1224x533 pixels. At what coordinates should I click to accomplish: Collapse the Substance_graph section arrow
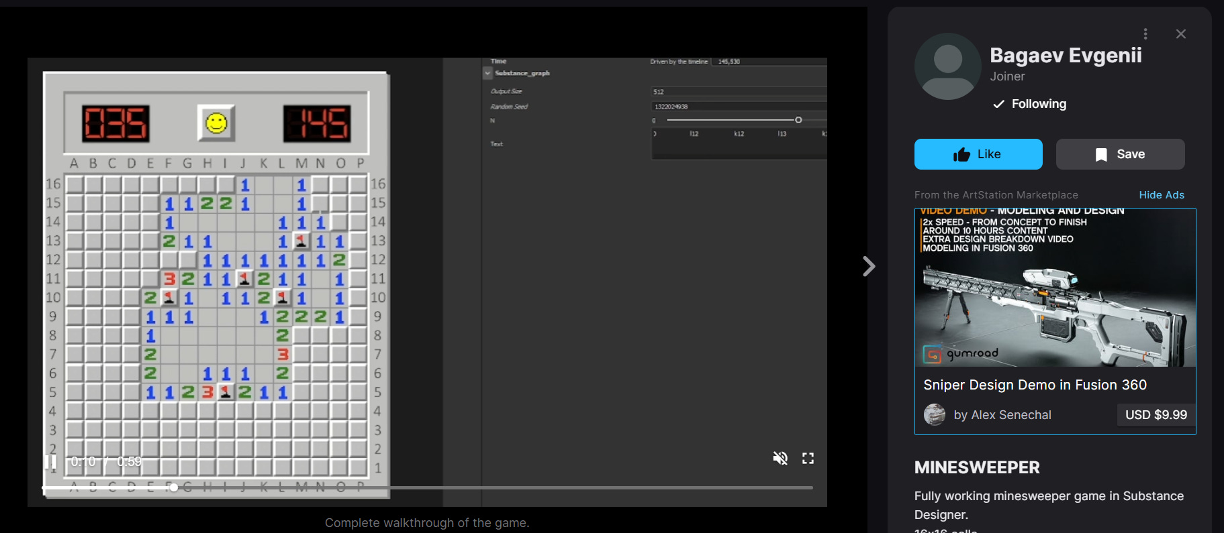488,73
